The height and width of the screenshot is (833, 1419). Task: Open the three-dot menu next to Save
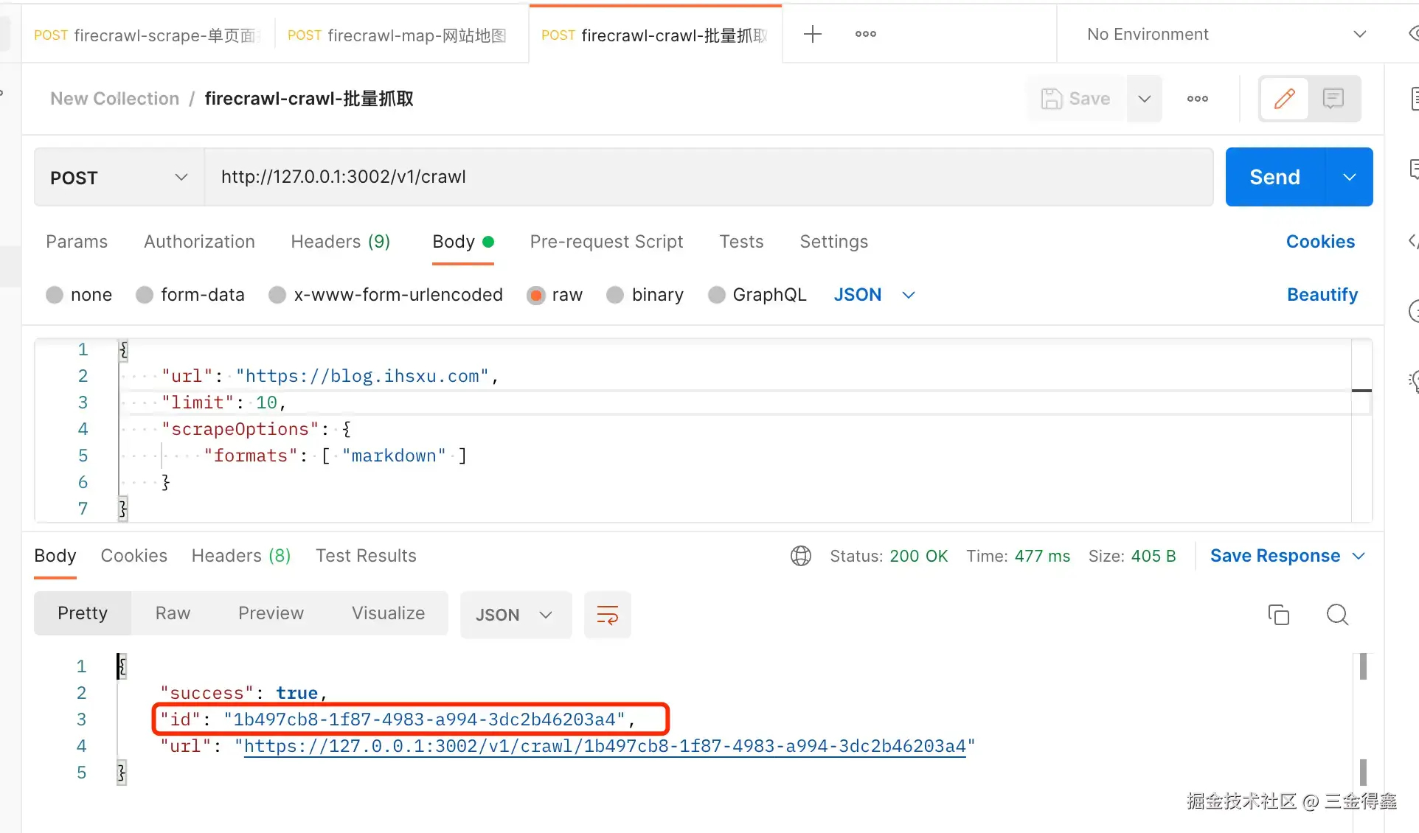pos(1197,98)
